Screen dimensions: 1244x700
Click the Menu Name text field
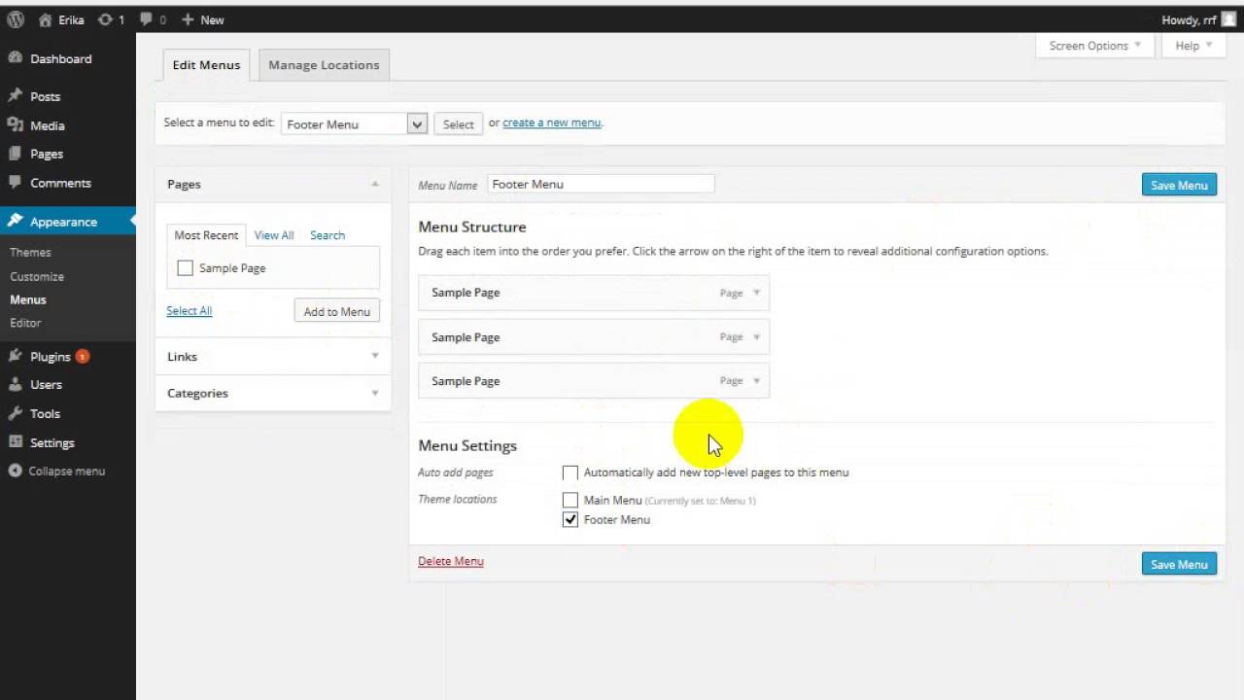600,184
